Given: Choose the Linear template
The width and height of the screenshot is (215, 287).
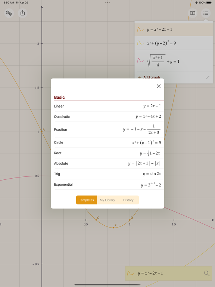Looking at the screenshot, I should 107,106.
